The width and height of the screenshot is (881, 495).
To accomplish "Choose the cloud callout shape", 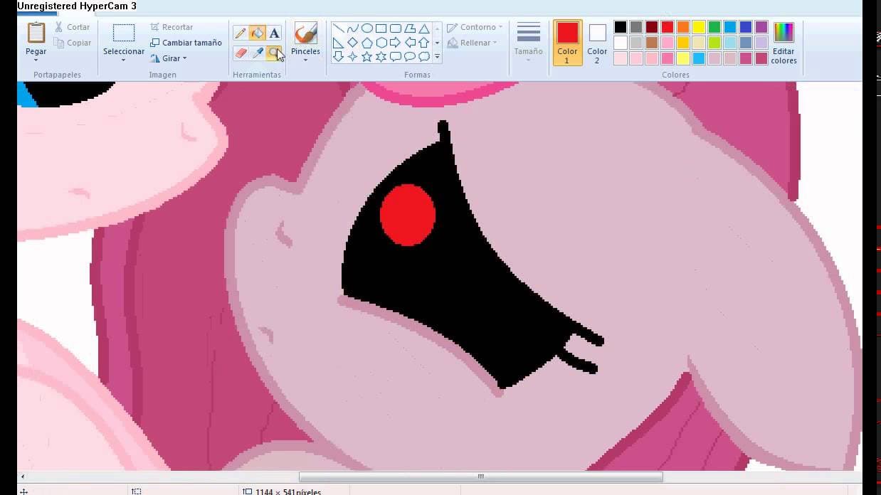I will coord(424,56).
